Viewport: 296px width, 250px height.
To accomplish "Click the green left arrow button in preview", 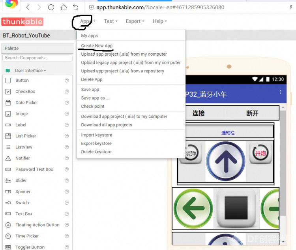I will [x=193, y=209].
